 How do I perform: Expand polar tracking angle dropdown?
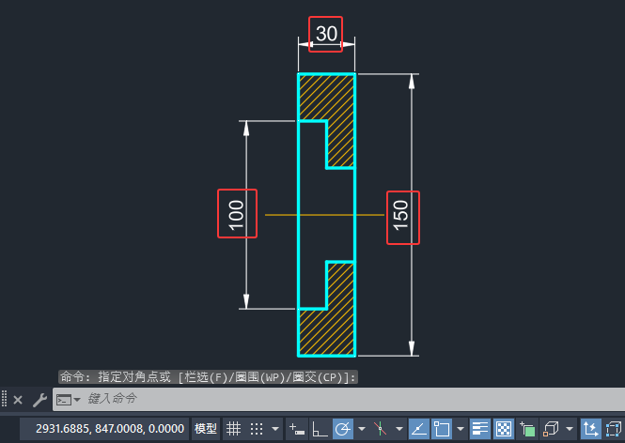tap(362, 429)
